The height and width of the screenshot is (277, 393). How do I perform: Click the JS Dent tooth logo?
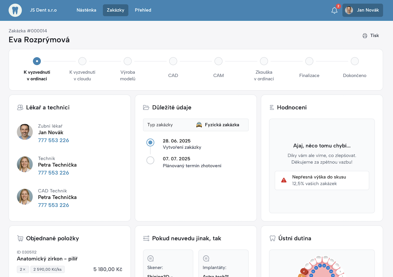pos(15,10)
